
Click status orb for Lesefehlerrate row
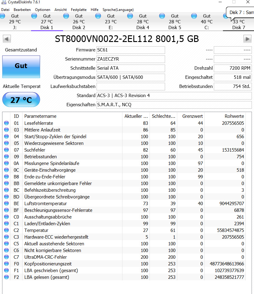pos(6,123)
